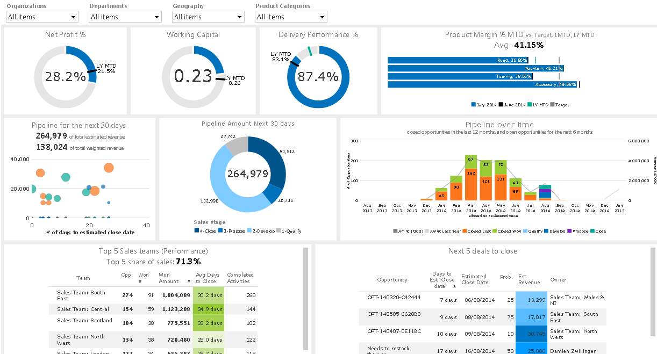Click the 4-Close sales stage legend swatch
657x354 pixels.
(x=196, y=231)
